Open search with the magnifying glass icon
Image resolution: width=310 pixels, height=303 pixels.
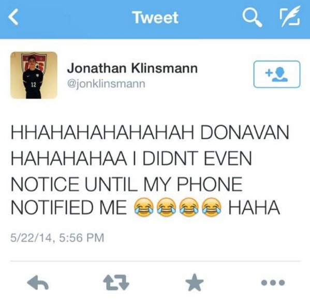coord(252,18)
